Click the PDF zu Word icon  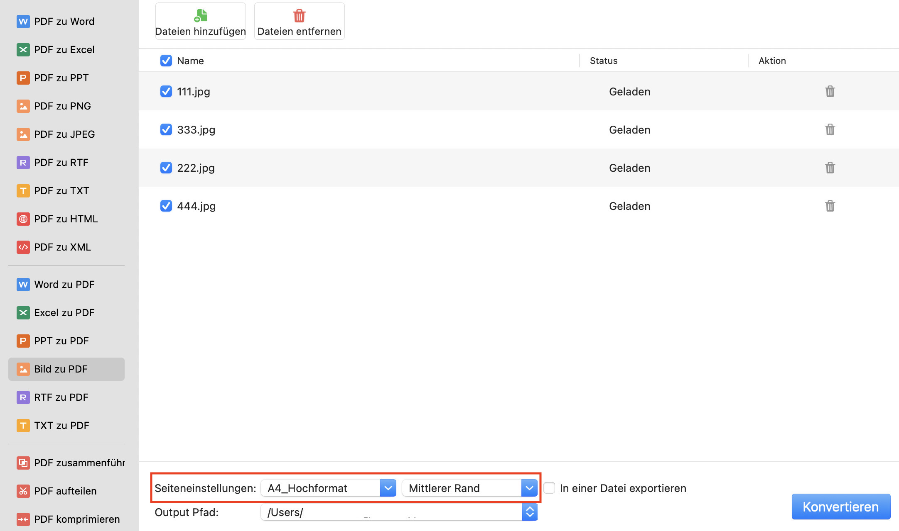(x=23, y=21)
